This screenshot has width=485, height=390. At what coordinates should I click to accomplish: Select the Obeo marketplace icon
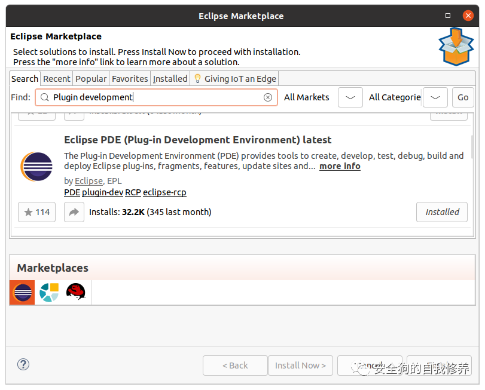pos(49,293)
